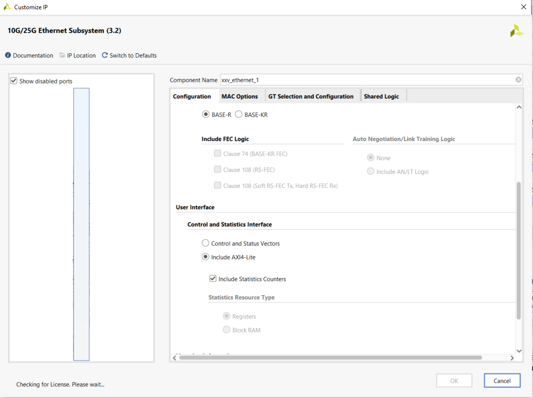
Task: Open the MAC Options tab
Action: [x=240, y=97]
